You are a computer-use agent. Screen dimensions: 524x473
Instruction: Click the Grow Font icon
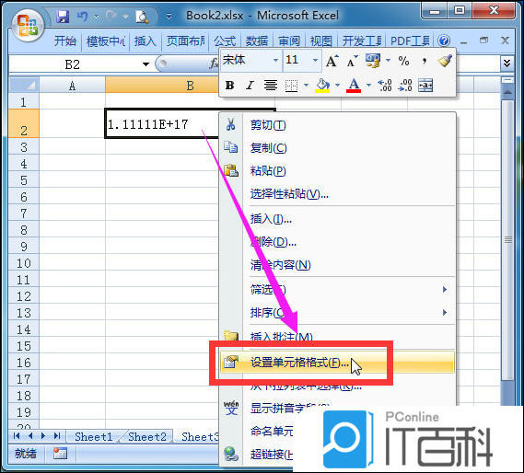click(332, 61)
